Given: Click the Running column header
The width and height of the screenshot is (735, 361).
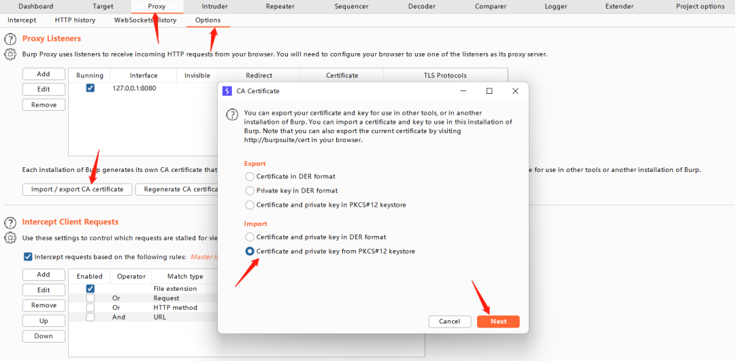Looking at the screenshot, I should 90,75.
